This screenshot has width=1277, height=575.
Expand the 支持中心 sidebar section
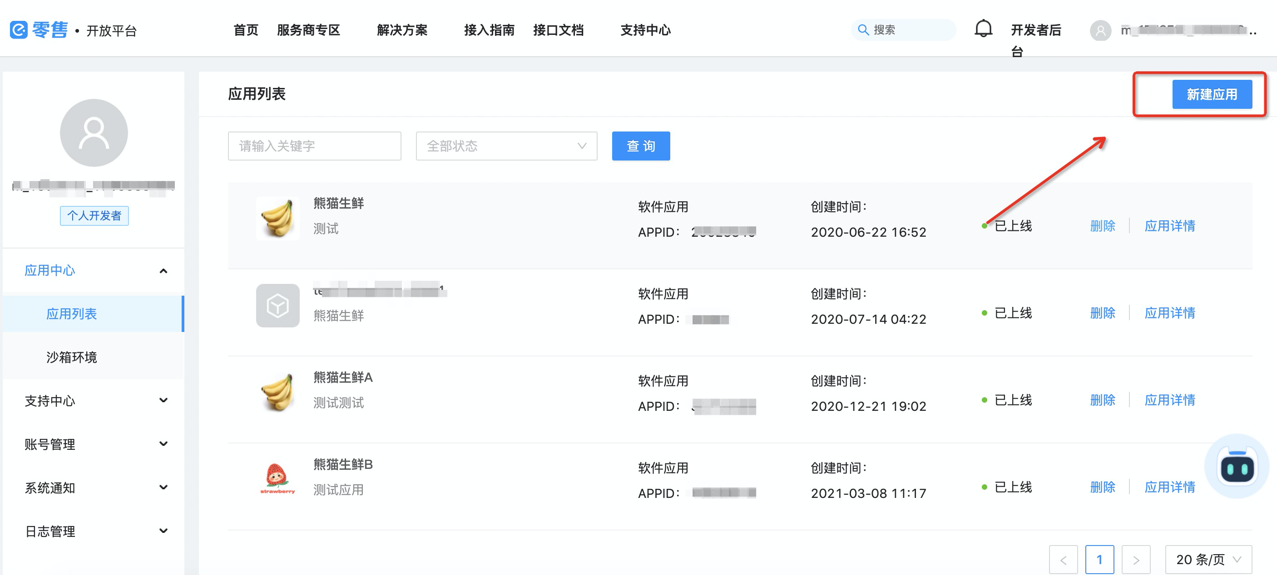(163, 400)
